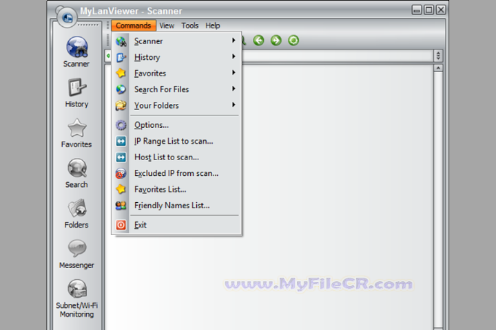Click the vertical scrollbar up arrow
The height and width of the screenshot is (330, 496).
(x=438, y=68)
